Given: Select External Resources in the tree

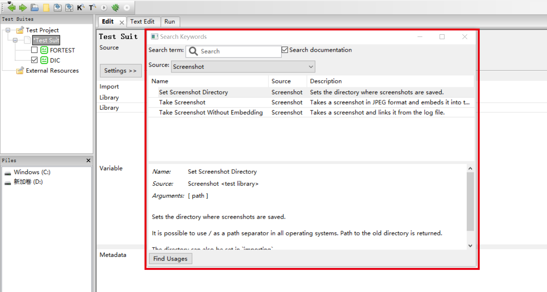Looking at the screenshot, I should pos(52,71).
